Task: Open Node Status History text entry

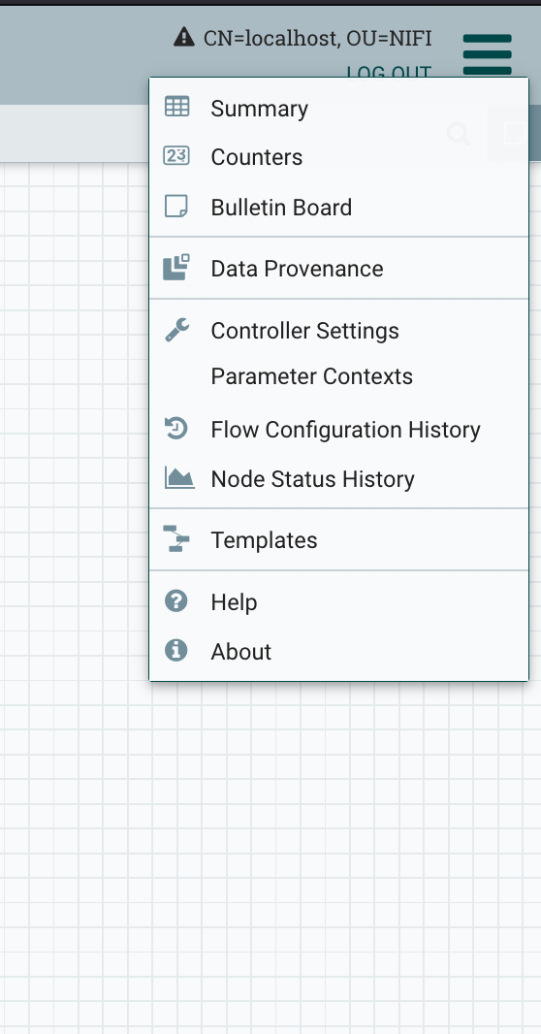Action: (x=312, y=479)
